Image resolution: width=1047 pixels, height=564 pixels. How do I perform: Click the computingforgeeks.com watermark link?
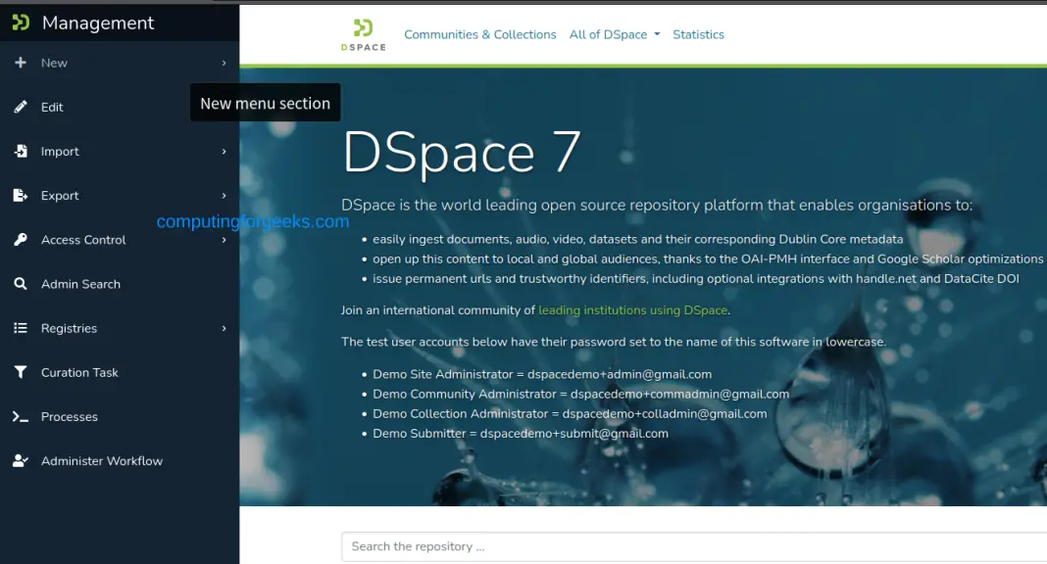pos(252,221)
